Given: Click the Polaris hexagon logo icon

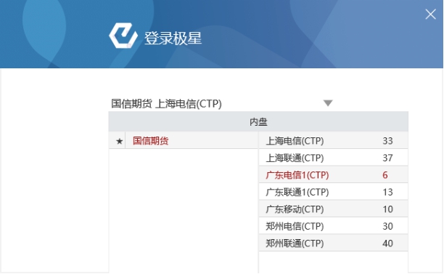Looking at the screenshot, I should click(123, 36).
